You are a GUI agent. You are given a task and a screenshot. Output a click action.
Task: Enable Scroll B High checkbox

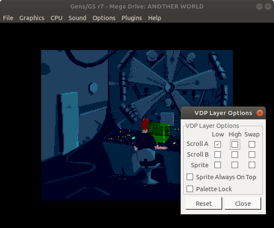[x=235, y=154]
